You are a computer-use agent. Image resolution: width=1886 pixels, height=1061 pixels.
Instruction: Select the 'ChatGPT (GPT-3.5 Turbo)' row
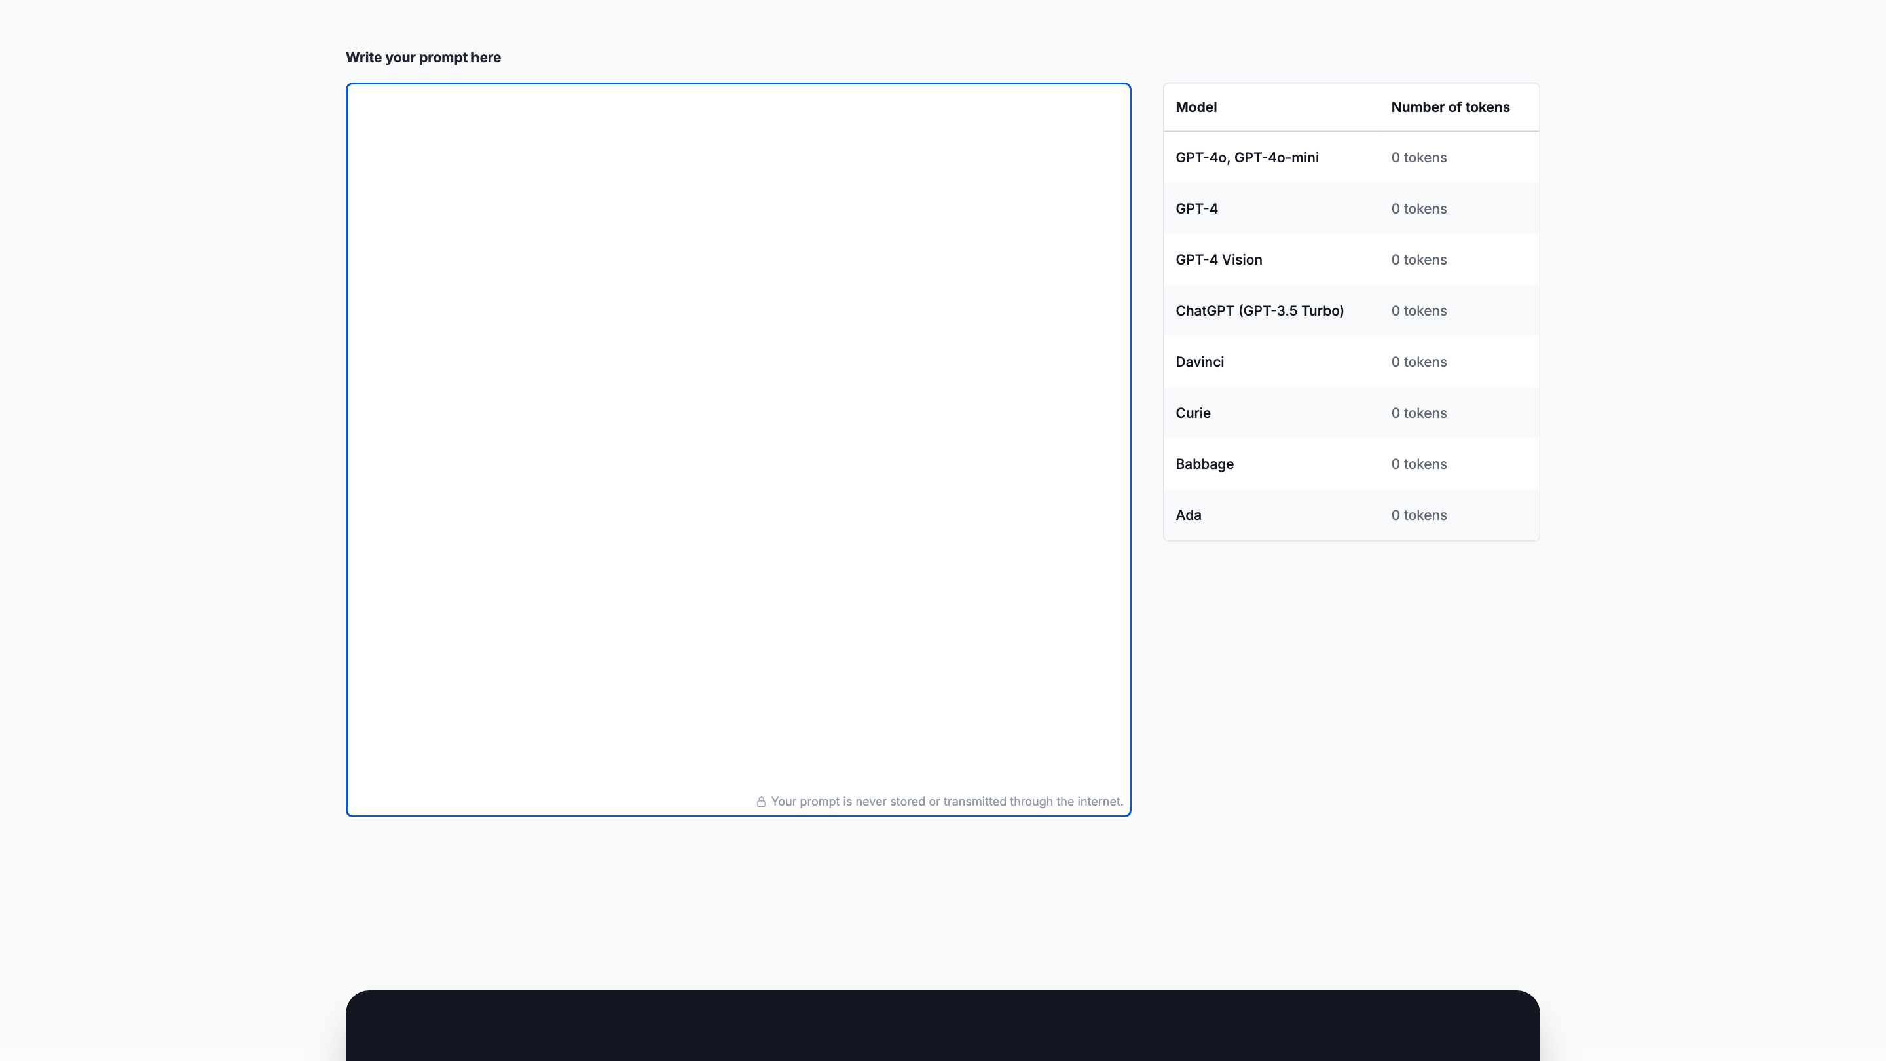tap(1259, 310)
